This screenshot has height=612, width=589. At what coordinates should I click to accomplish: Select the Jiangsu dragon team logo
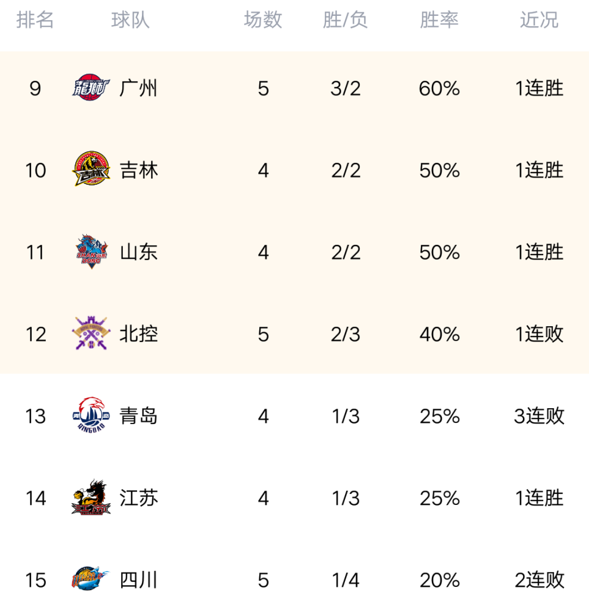point(91,497)
